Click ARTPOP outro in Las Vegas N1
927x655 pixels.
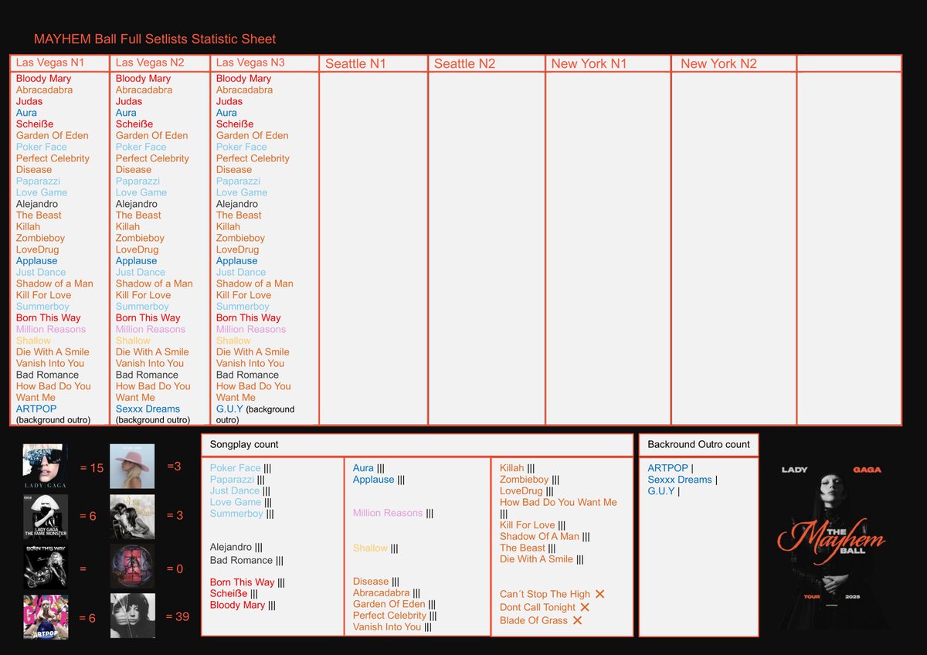point(36,409)
